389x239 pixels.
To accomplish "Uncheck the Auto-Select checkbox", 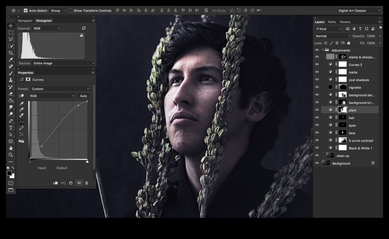I will point(26,11).
